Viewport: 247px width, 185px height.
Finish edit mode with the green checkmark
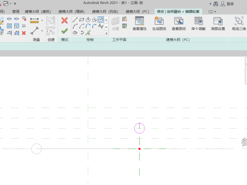65,31
